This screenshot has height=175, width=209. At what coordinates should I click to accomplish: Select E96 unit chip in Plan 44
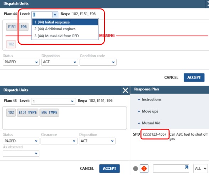pos(23,27)
